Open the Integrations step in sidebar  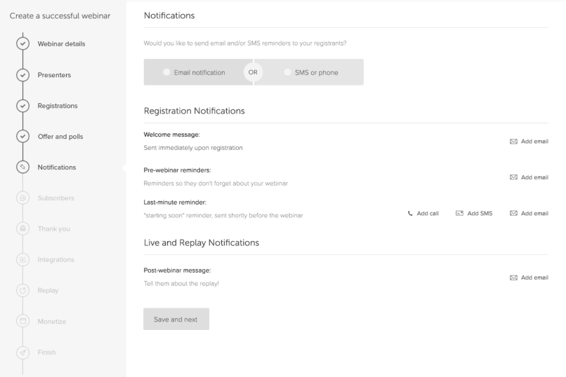pos(55,259)
